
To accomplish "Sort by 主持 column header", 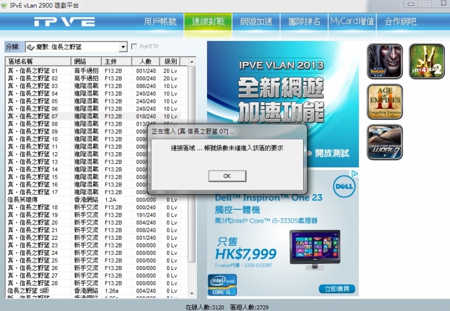I will tap(116, 61).
